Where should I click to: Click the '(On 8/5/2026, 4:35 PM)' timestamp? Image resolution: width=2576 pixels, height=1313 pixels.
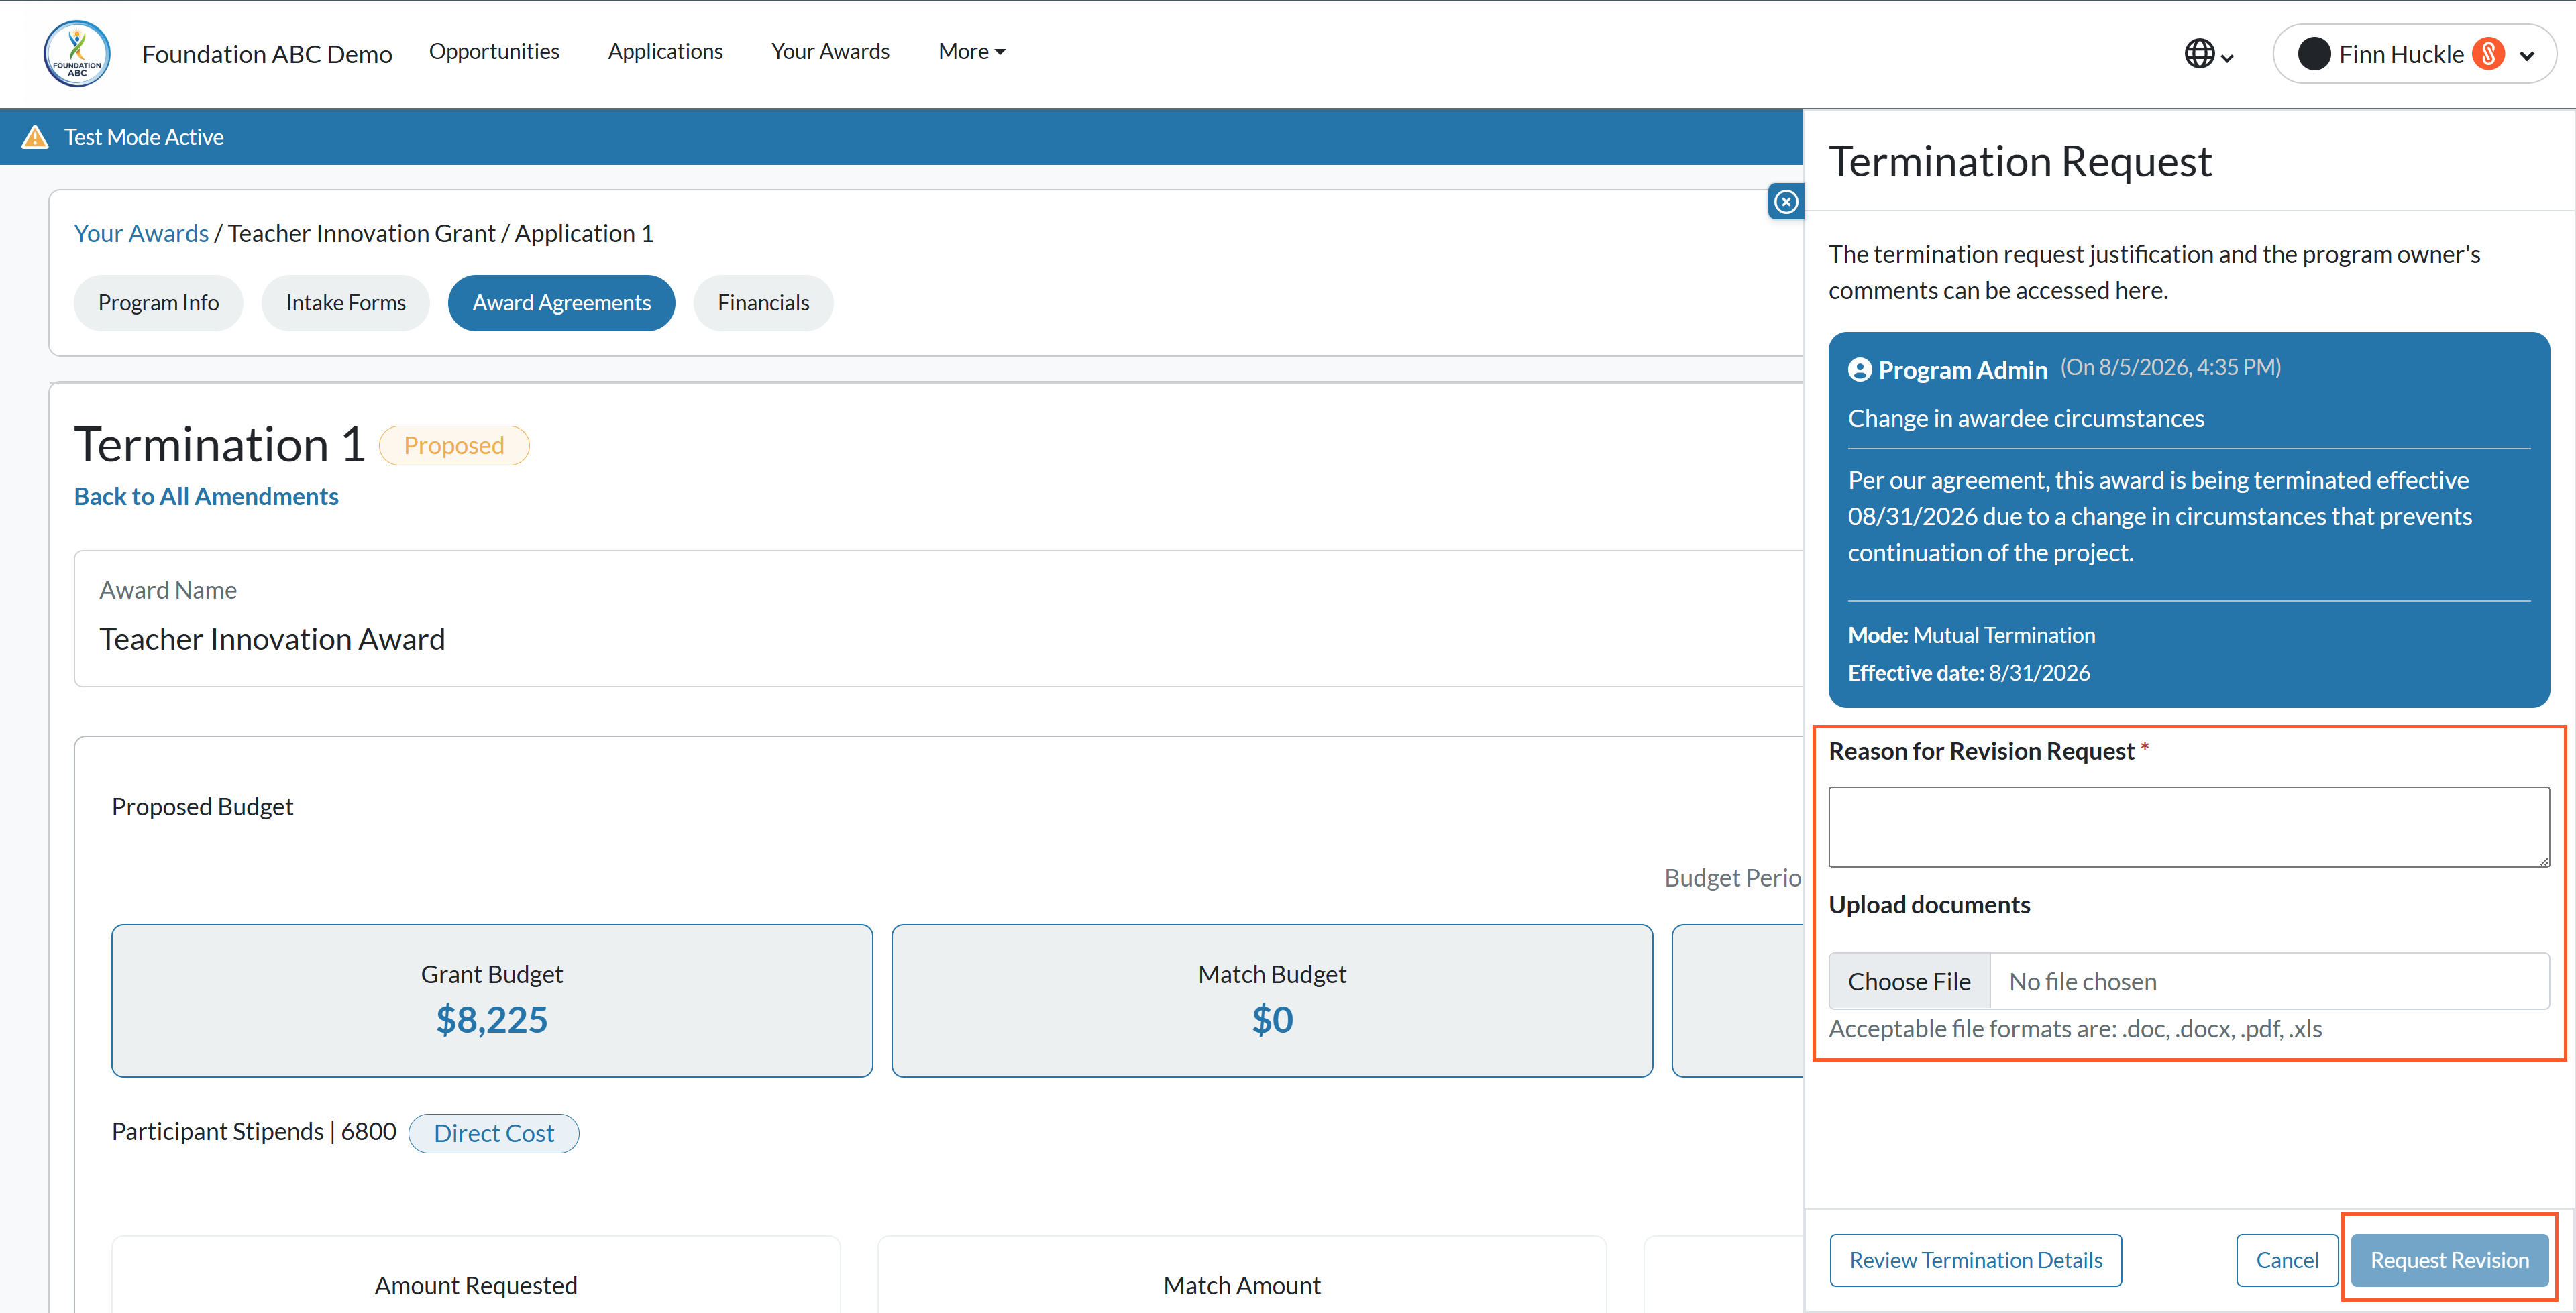(2171, 367)
